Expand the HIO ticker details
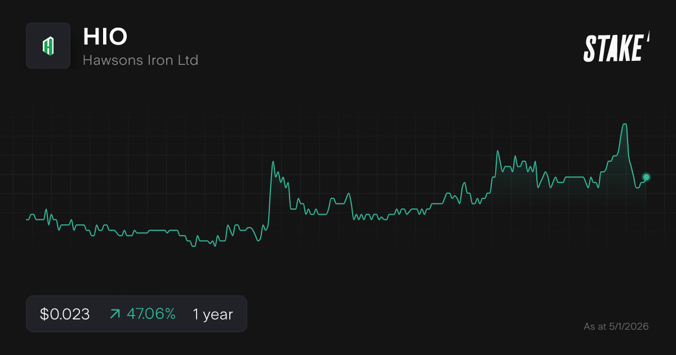 click(105, 37)
